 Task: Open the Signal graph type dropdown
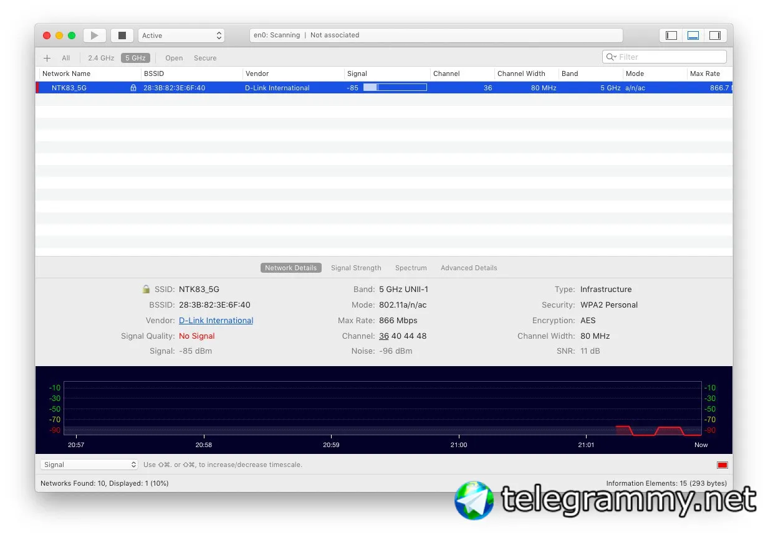tap(89, 465)
